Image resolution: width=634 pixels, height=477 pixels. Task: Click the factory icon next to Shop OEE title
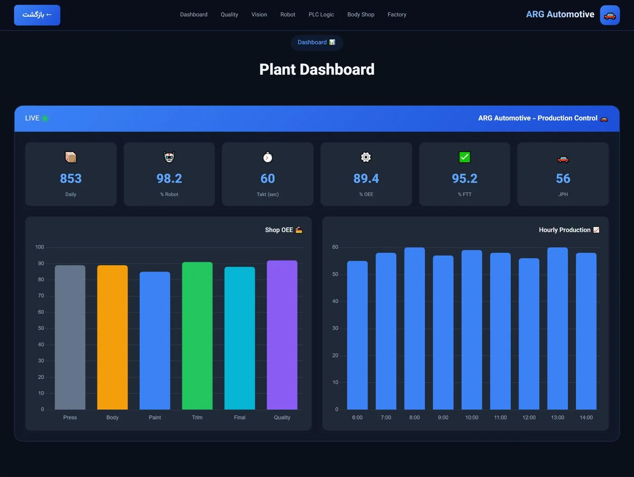pyautogui.click(x=299, y=230)
